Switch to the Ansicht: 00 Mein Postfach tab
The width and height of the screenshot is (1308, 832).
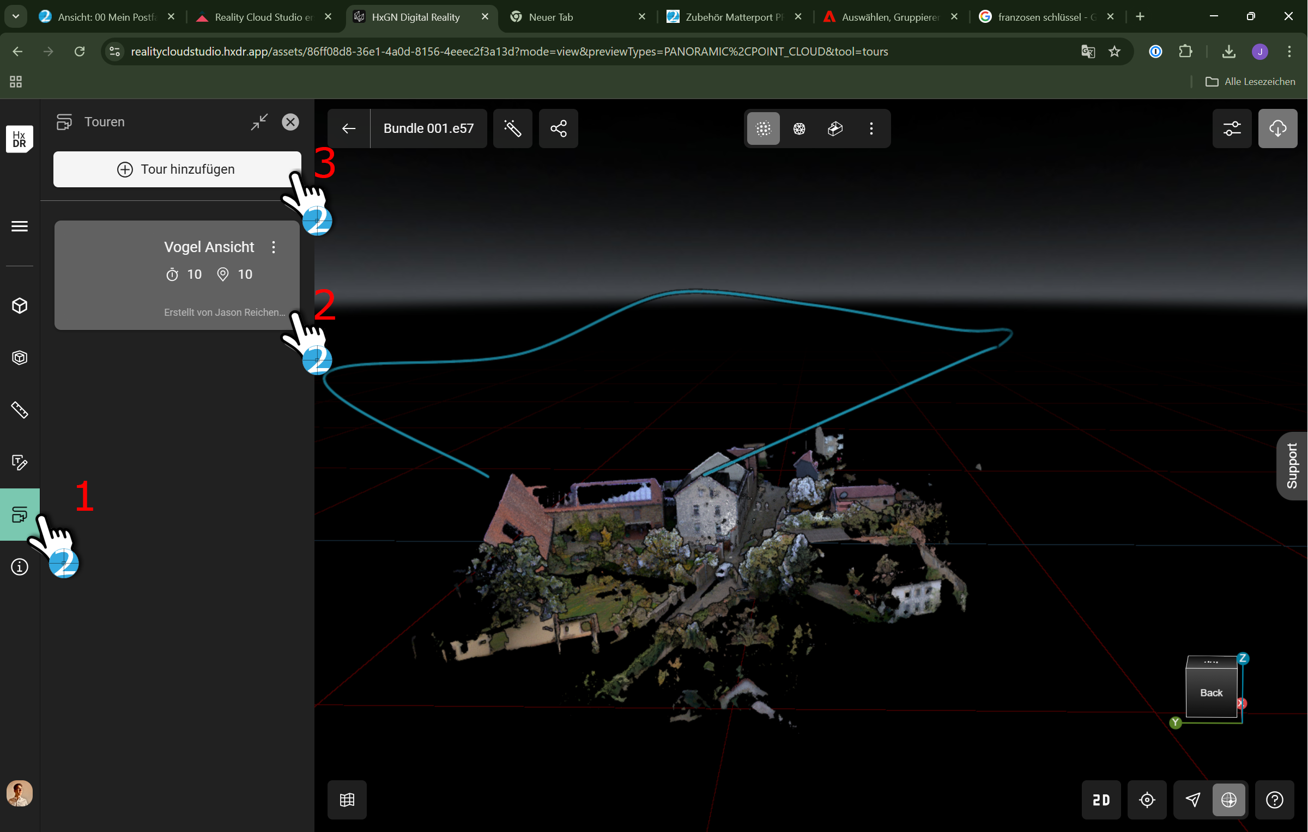(107, 17)
